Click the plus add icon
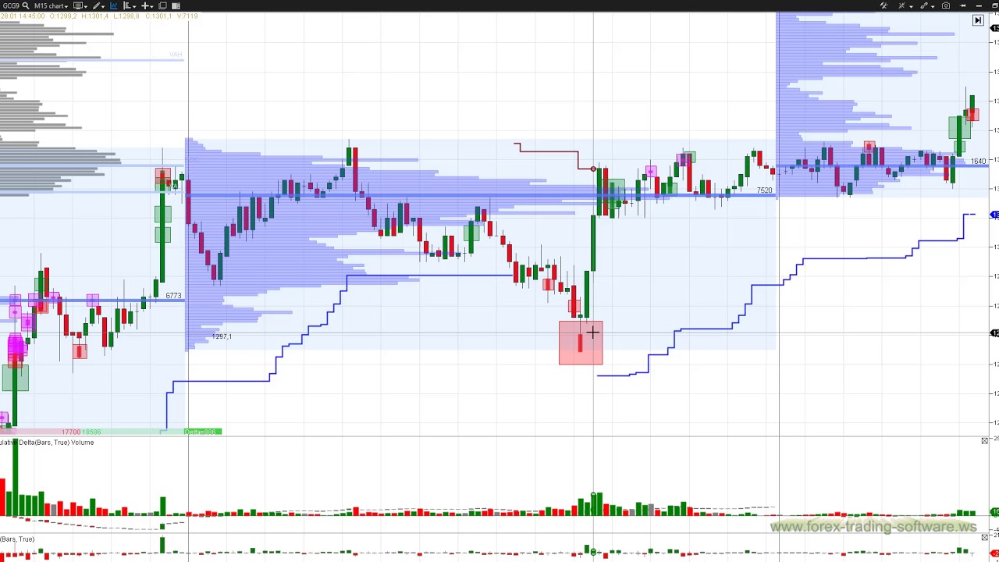Screen dimensions: 999x562 pyautogui.click(x=145, y=5)
